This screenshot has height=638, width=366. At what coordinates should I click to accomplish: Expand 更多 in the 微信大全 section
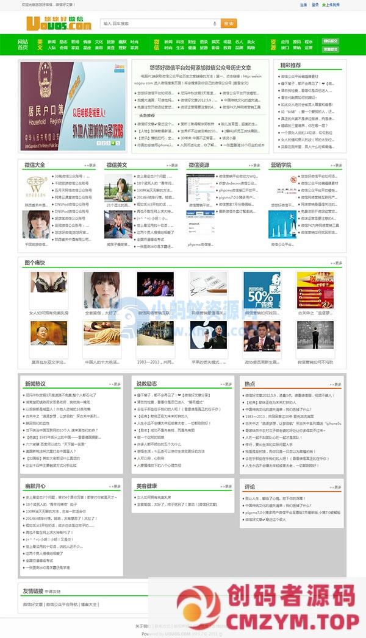coord(91,165)
